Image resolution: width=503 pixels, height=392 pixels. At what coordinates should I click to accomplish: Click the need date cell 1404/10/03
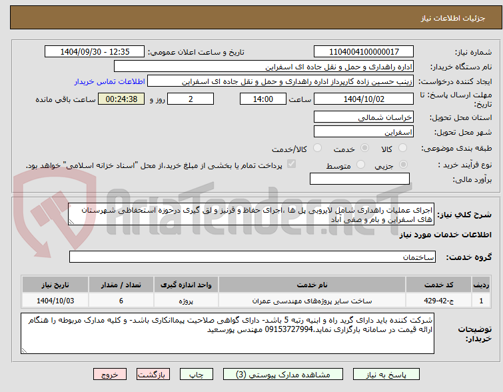[x=55, y=301]
